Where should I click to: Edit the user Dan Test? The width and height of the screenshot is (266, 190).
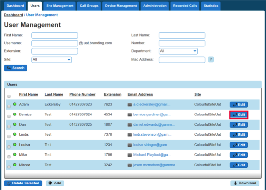pos(239,125)
